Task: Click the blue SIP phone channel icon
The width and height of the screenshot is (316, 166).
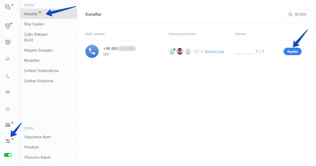Action: tap(92, 51)
